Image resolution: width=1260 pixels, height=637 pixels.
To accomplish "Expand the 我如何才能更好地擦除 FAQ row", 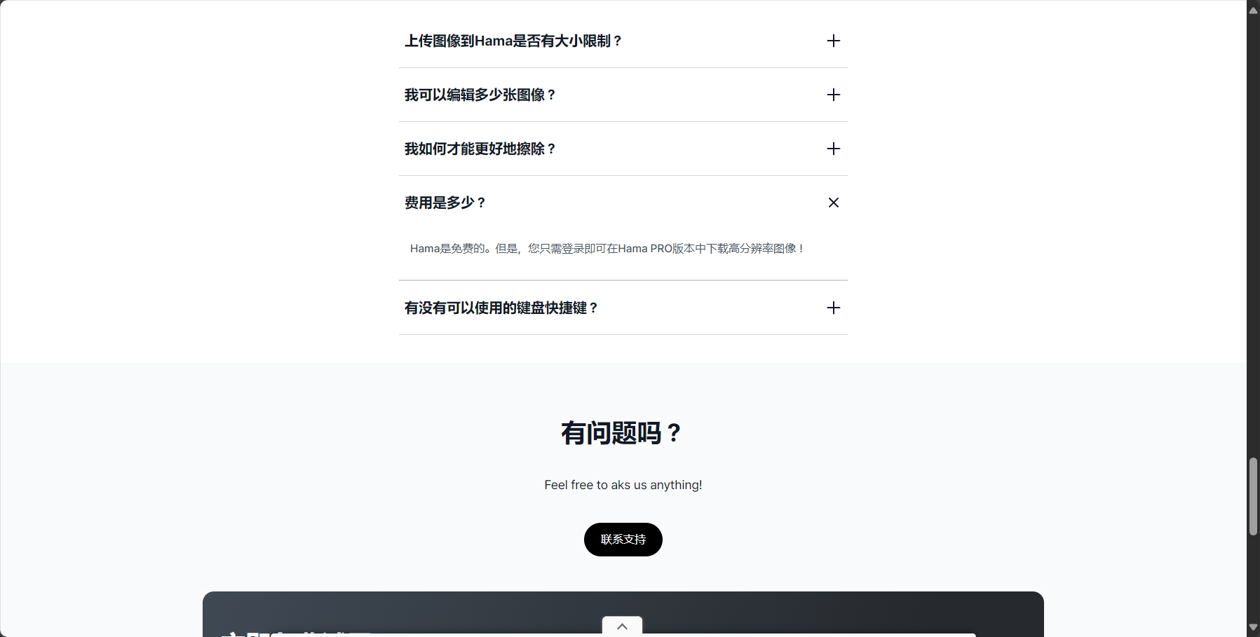I will point(623,149).
